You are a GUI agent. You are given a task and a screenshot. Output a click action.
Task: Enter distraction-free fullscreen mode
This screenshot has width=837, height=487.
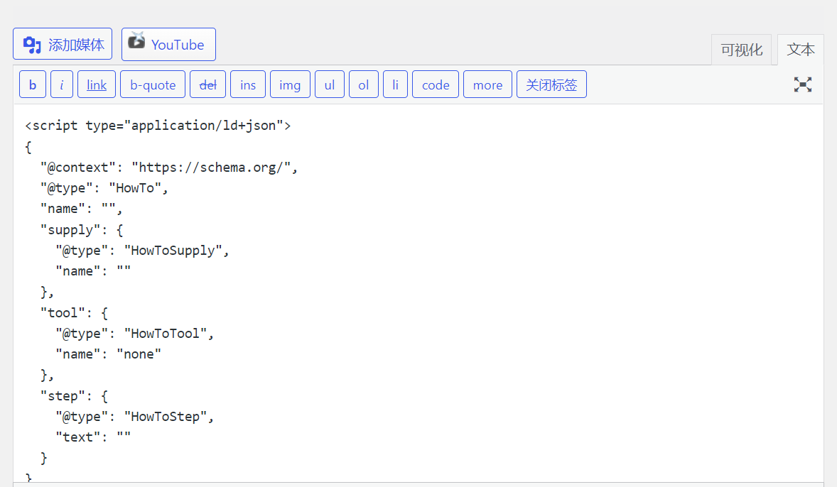[x=802, y=84]
